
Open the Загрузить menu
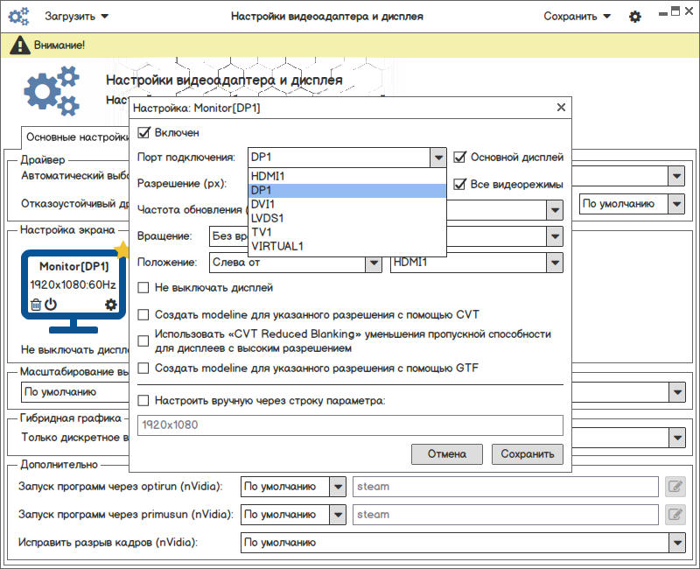pos(77,17)
